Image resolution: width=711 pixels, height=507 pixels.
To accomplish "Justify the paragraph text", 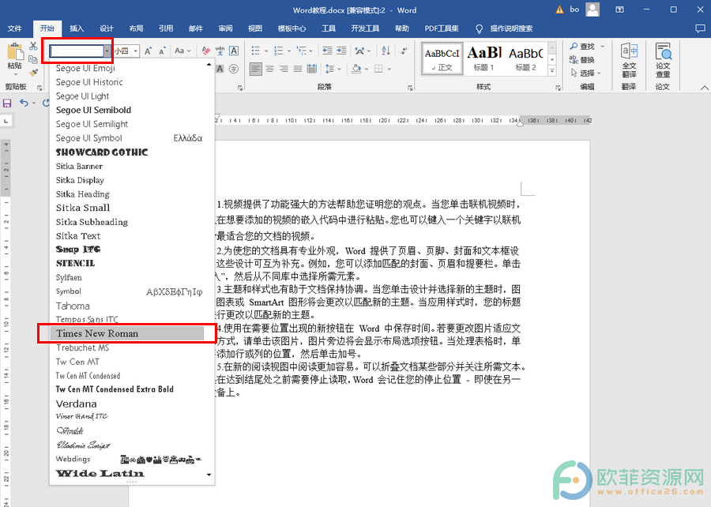I will (298, 69).
